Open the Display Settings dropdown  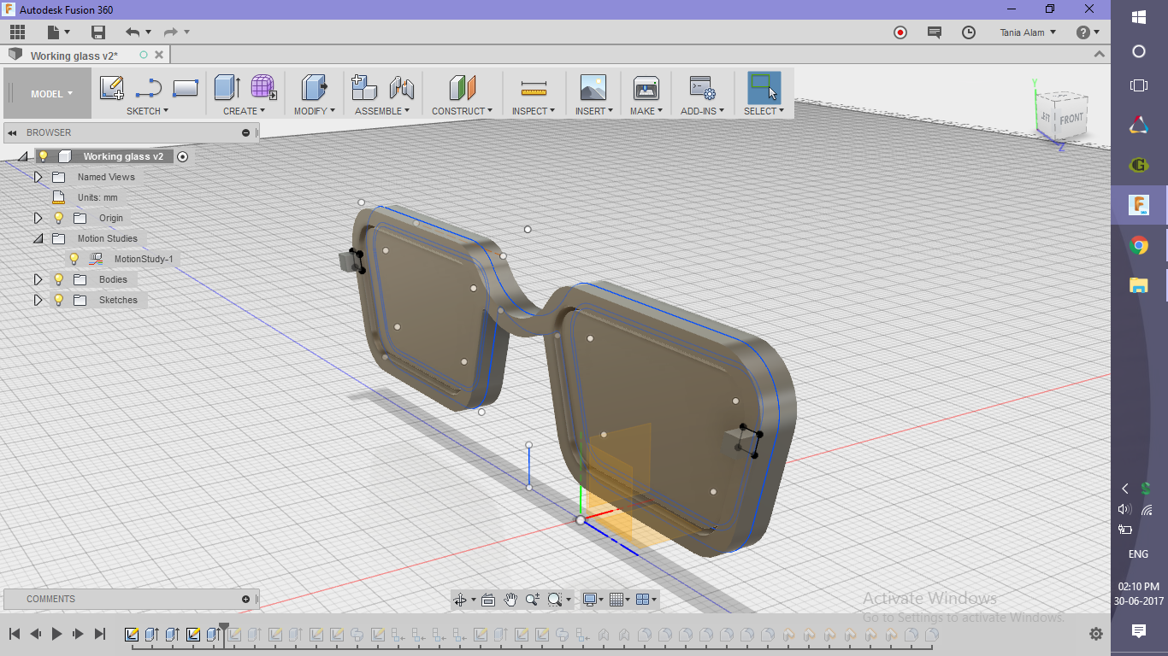tap(593, 600)
